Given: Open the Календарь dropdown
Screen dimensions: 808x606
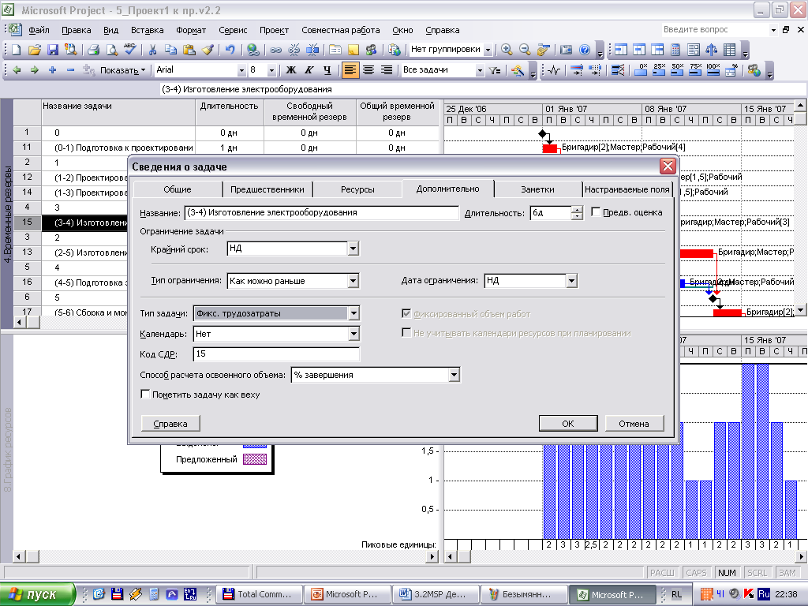Looking at the screenshot, I should click(353, 334).
